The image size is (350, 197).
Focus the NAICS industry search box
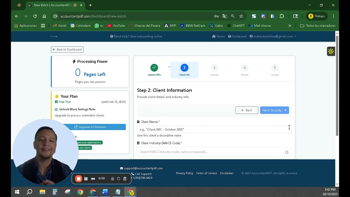(x=214, y=152)
